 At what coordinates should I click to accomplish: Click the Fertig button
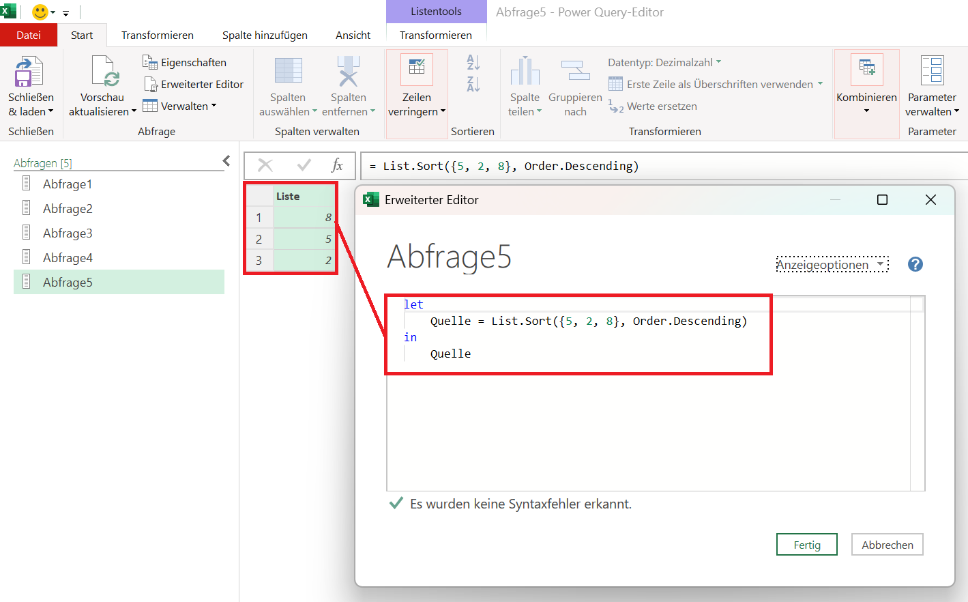[807, 545]
